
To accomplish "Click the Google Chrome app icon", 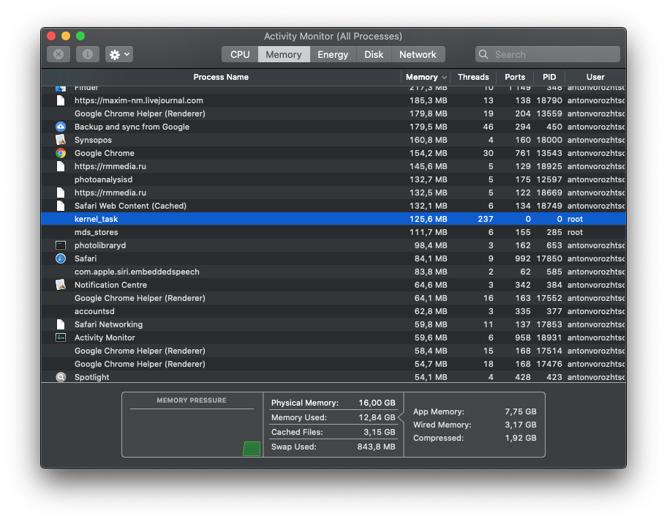I will tap(61, 153).
